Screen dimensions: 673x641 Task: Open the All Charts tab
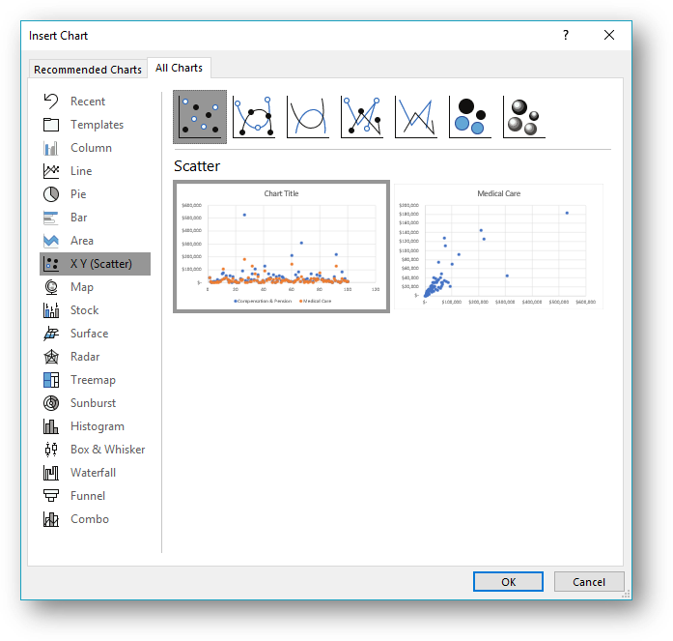[180, 68]
